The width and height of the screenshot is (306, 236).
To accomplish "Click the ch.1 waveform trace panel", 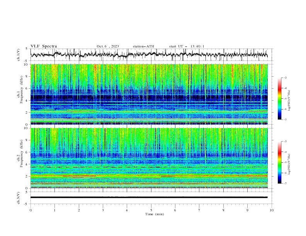I will [x=151, y=55].
